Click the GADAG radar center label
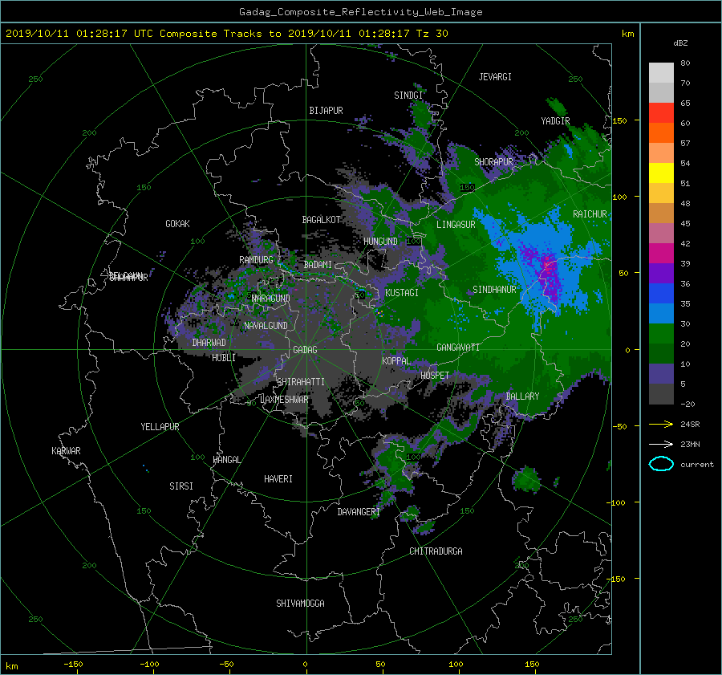 pos(305,350)
